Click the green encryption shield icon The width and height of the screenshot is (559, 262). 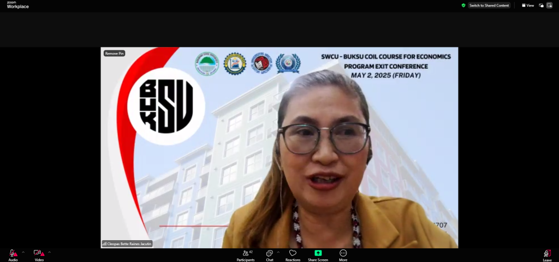click(x=463, y=5)
